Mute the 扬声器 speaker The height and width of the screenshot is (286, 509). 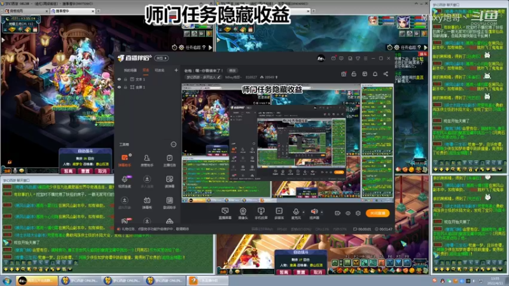[314, 214]
